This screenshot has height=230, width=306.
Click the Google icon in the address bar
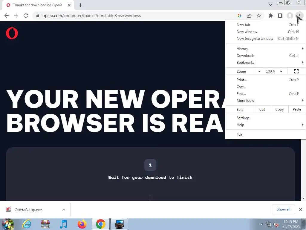(x=240, y=16)
